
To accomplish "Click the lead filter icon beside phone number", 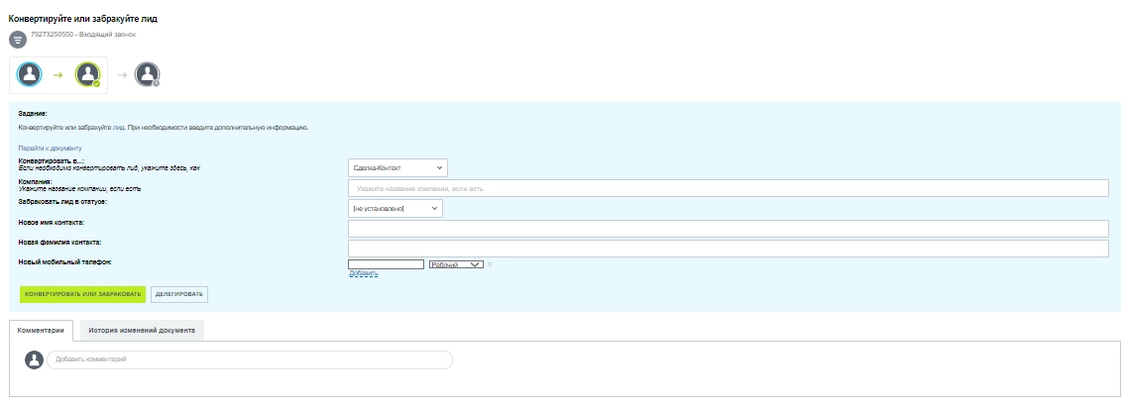I will pyautogui.click(x=18, y=40).
